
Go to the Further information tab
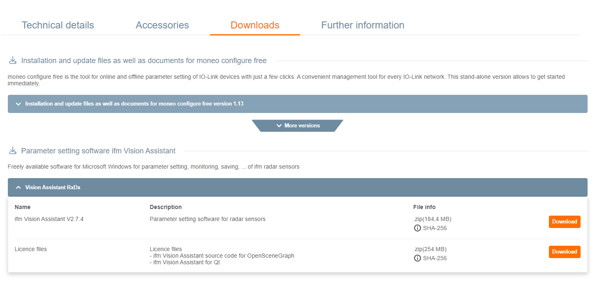362,25
